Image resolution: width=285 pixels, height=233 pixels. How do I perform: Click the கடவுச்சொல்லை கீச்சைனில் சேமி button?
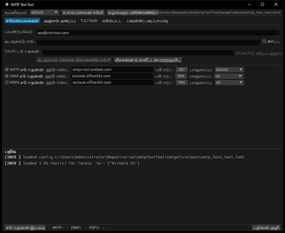pyautogui.click(x=74, y=60)
